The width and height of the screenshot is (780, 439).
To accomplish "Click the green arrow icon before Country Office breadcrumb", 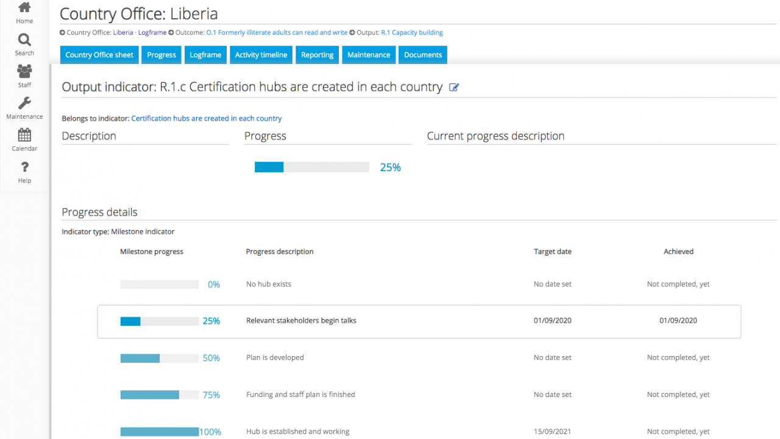I will pyautogui.click(x=61, y=32).
